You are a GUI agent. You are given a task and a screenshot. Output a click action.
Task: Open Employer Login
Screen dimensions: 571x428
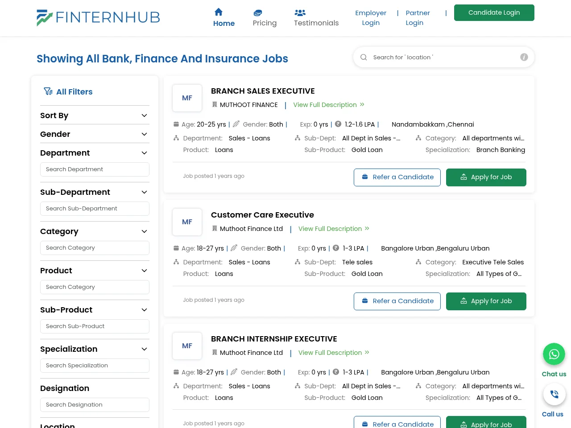(x=371, y=18)
